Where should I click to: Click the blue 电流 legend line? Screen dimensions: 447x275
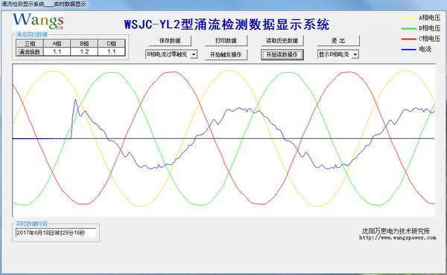[408, 50]
